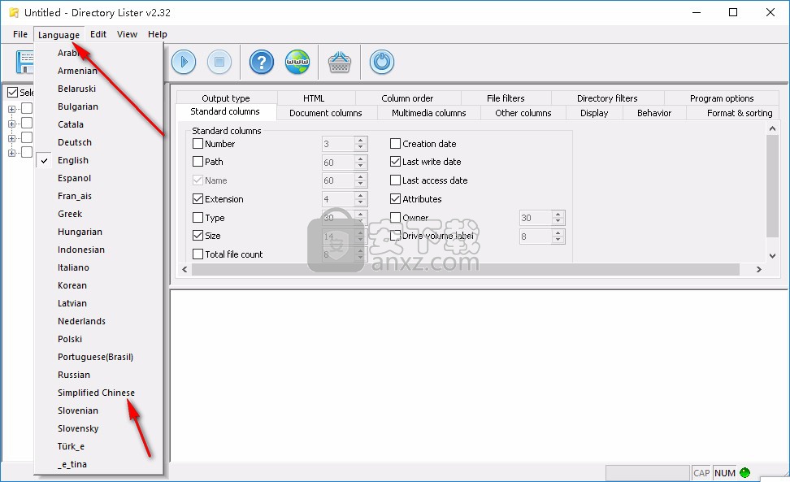Enable the Path column checkbox
This screenshot has height=482, width=790.
198,162
